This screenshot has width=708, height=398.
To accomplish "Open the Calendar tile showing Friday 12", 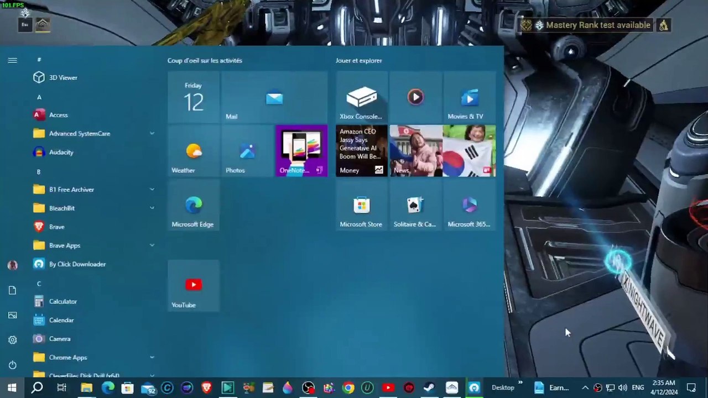I will [x=194, y=97].
